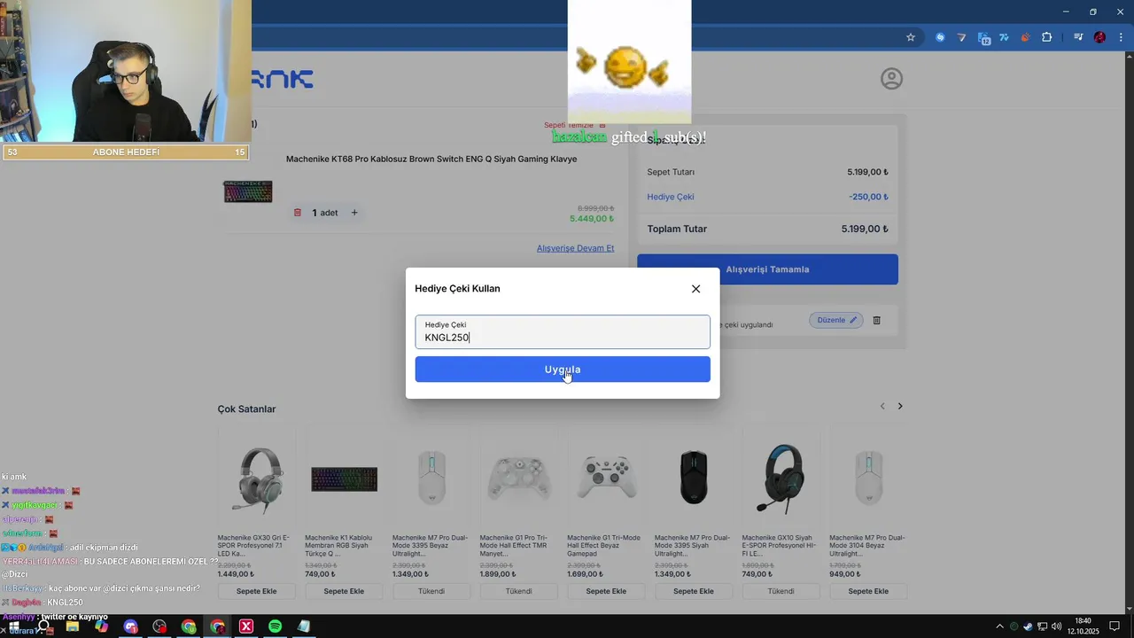This screenshot has width=1134, height=638.
Task: Open the white G1 gamepad product image
Action: 606,477
